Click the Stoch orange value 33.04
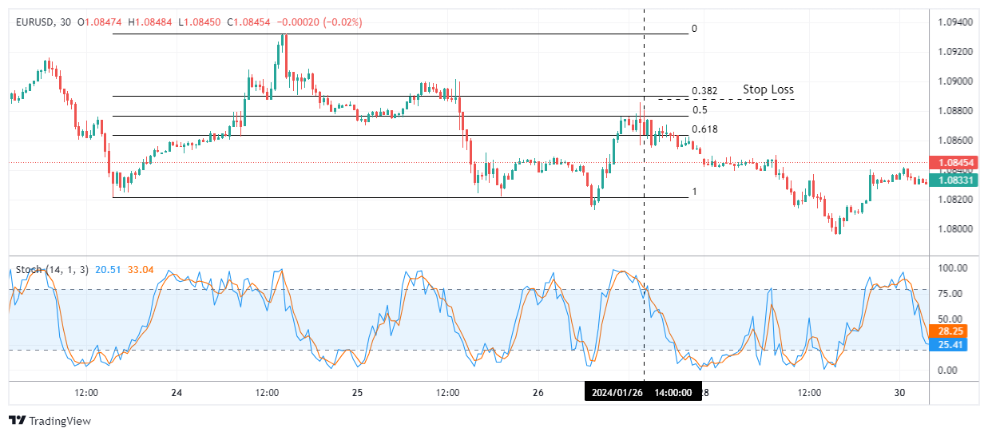This screenshot has width=988, height=436. 141,270
